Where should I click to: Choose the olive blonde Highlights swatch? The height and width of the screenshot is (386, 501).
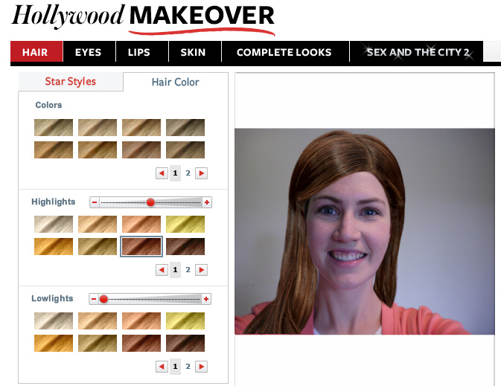[x=98, y=246]
